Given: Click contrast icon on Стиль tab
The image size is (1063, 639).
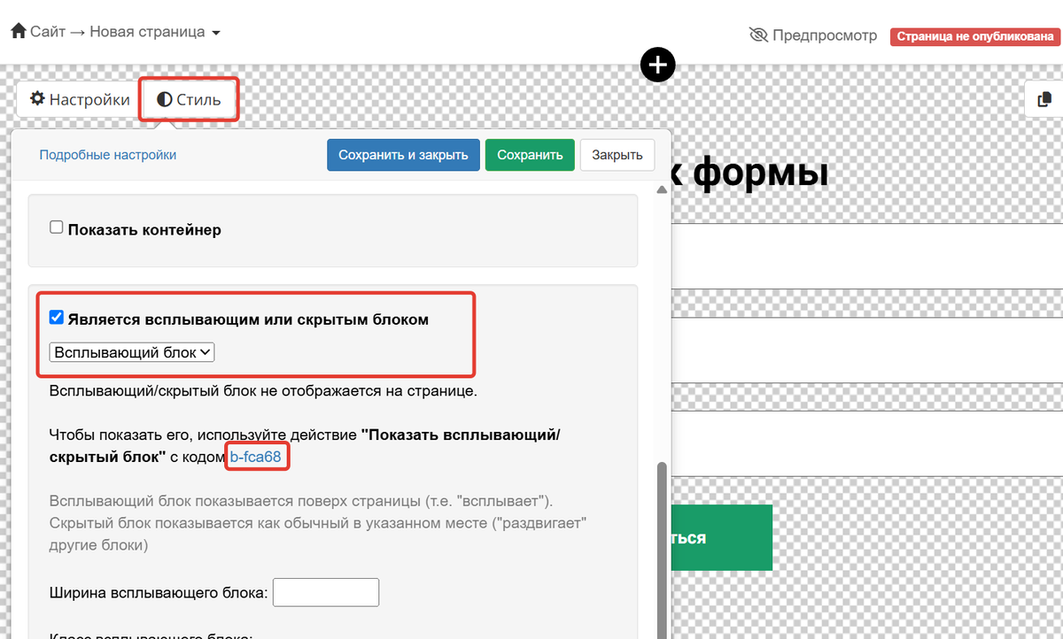Looking at the screenshot, I should click(164, 99).
